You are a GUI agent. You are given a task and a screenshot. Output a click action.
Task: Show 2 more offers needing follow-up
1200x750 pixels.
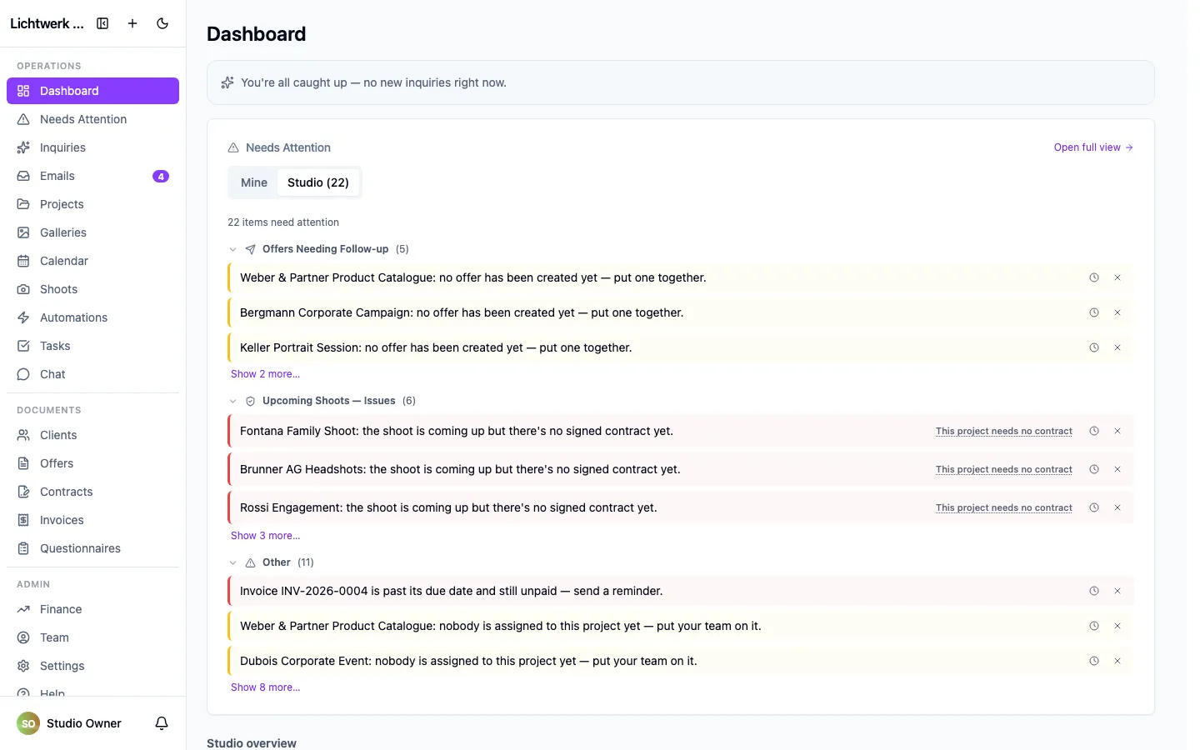tap(265, 374)
